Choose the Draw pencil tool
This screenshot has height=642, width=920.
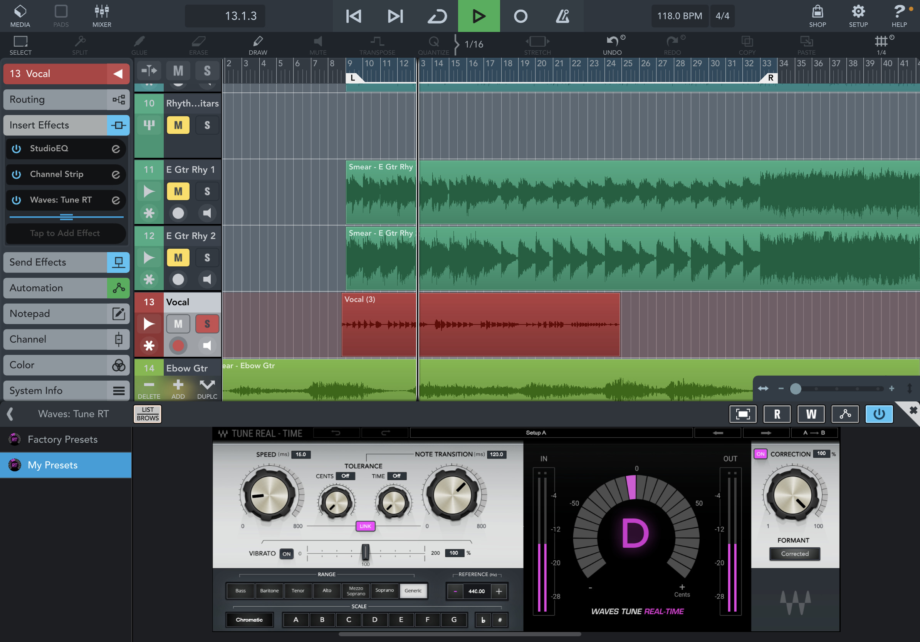tap(258, 45)
